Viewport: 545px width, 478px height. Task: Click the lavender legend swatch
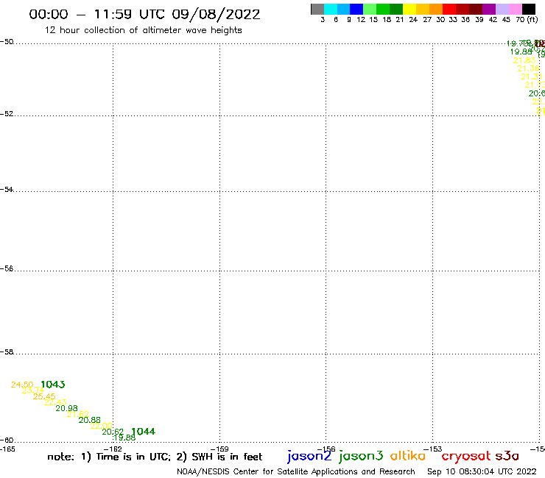[502, 10]
